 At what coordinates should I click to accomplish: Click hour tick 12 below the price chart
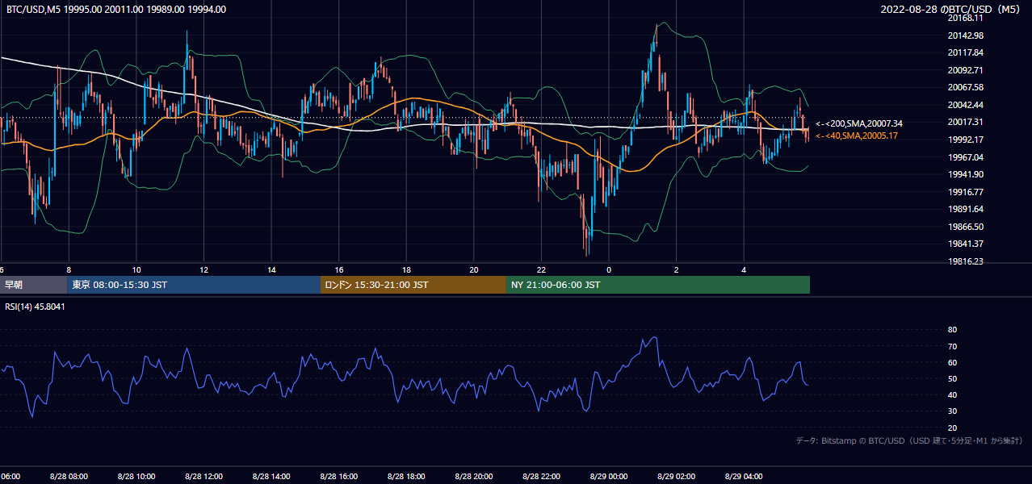pyautogui.click(x=204, y=269)
